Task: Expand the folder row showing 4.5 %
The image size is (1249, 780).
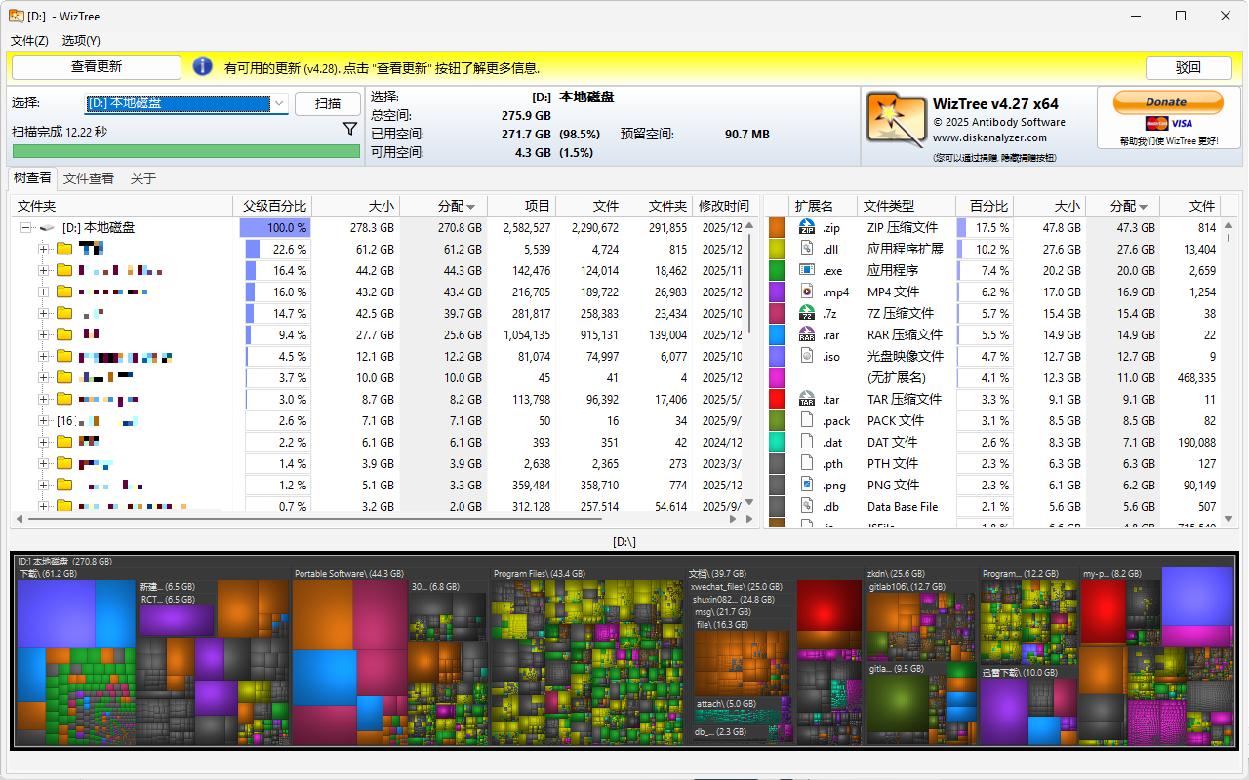Action: coord(43,356)
